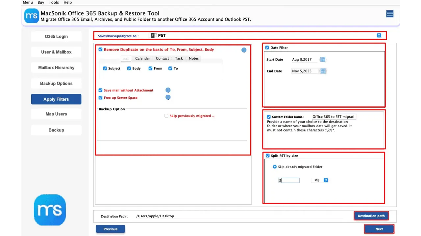Screen dimensions: 421x236
Task: Click the Next button
Action: coord(379,229)
